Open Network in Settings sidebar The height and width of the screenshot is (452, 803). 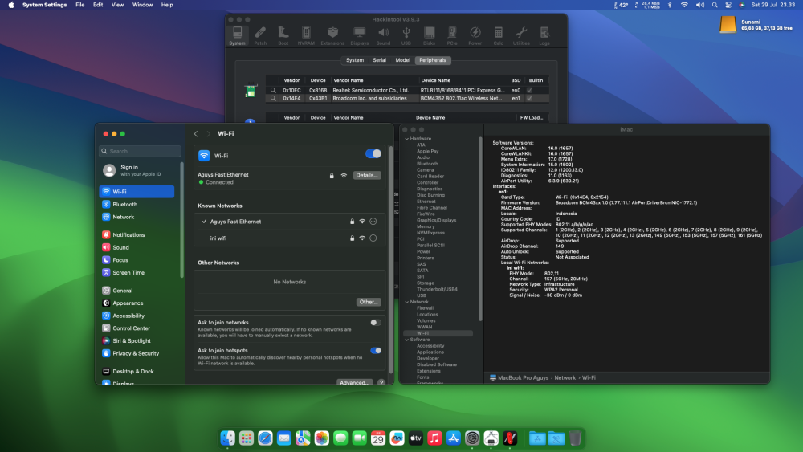[137, 217]
